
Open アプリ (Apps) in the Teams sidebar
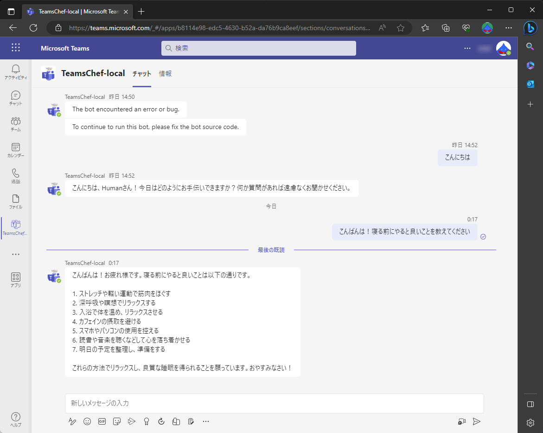click(x=15, y=278)
